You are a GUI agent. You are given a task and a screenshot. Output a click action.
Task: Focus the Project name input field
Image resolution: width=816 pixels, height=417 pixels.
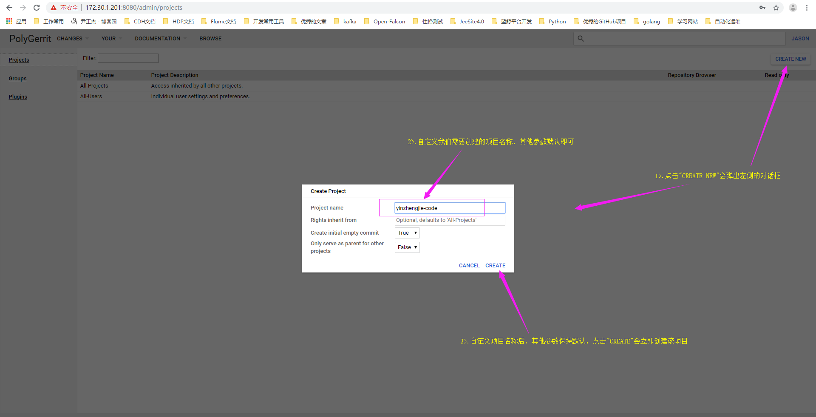click(450, 208)
